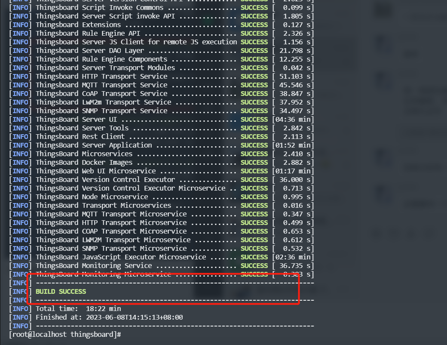The image size is (447, 345).
Task: Click the 'Thingsboard Rule Engine Components' line
Action: (x=161, y=59)
